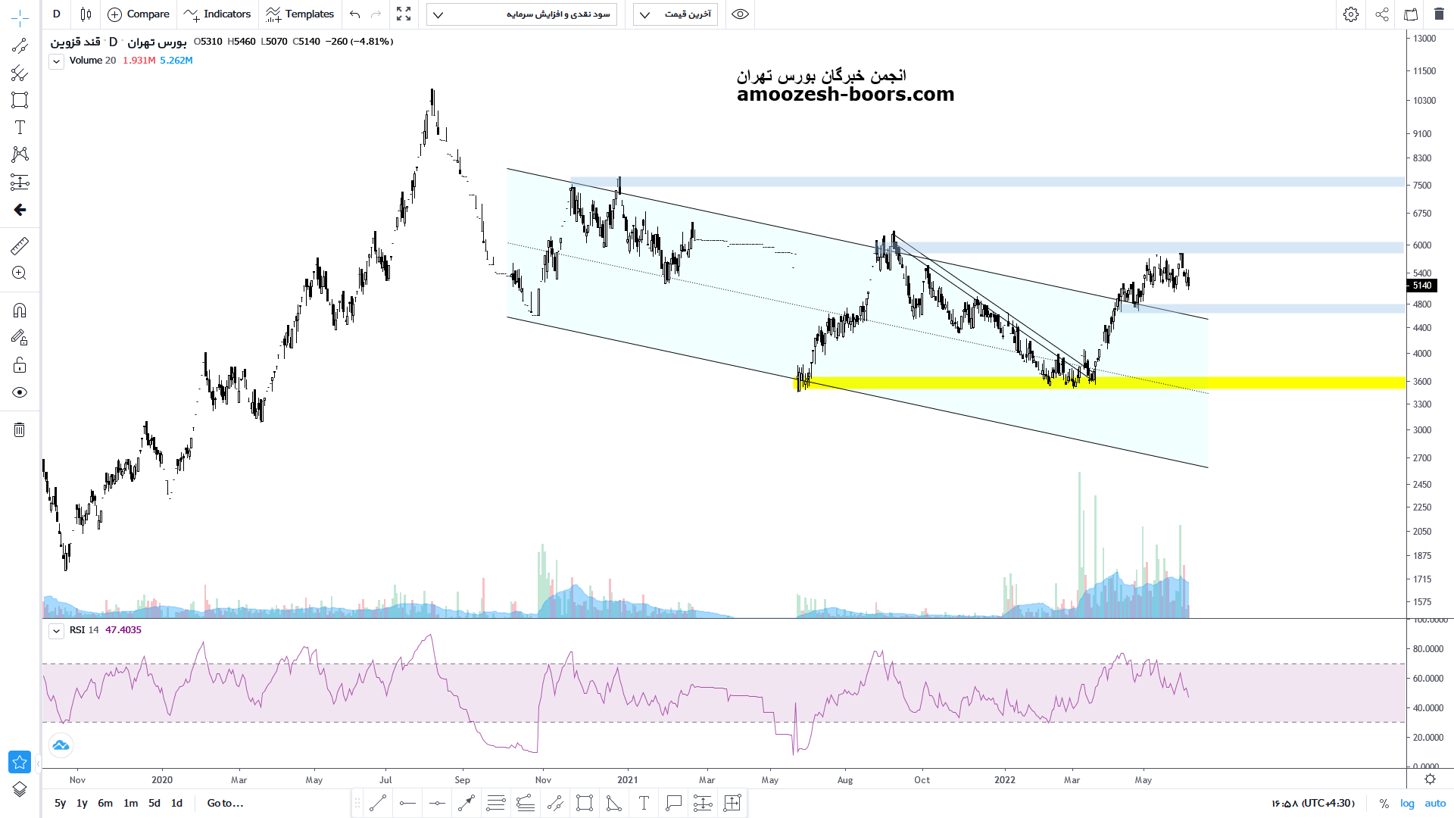Viewport: 1454px width, 818px height.
Task: Select the 6m time range
Action: tap(105, 803)
